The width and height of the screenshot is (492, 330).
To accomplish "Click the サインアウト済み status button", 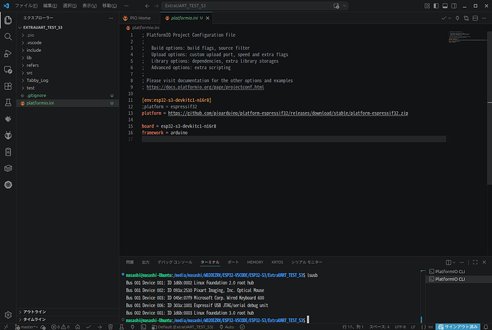I will [458, 327].
